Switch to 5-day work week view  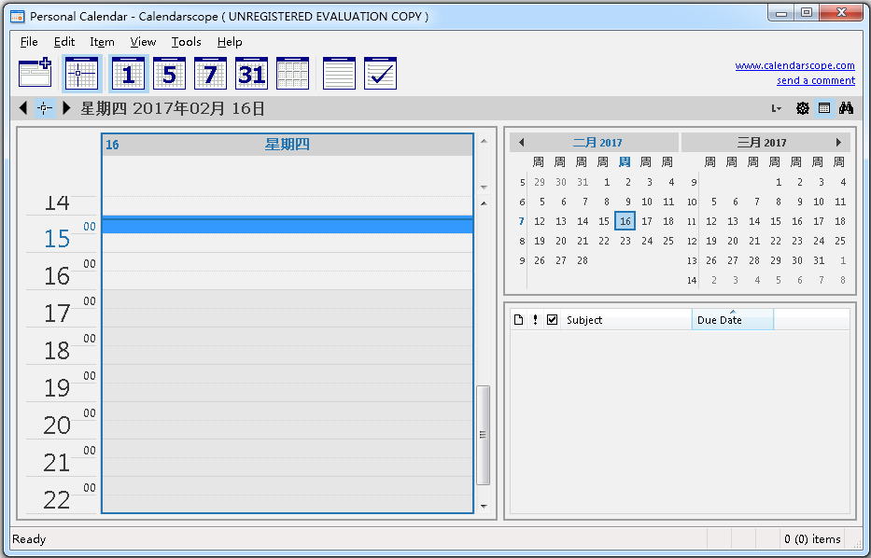click(x=169, y=73)
